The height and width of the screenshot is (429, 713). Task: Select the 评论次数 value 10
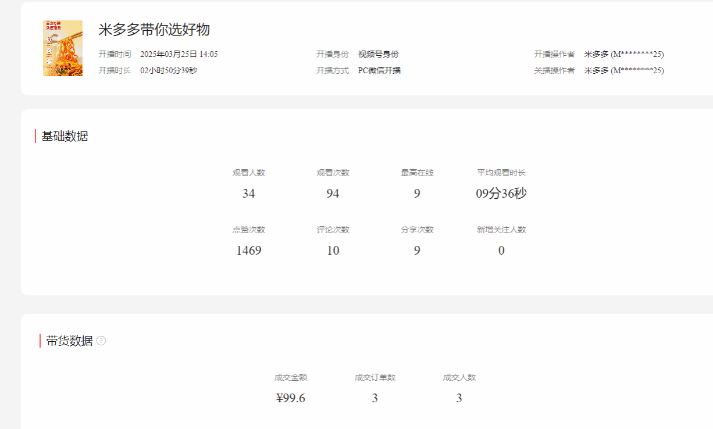coord(333,251)
